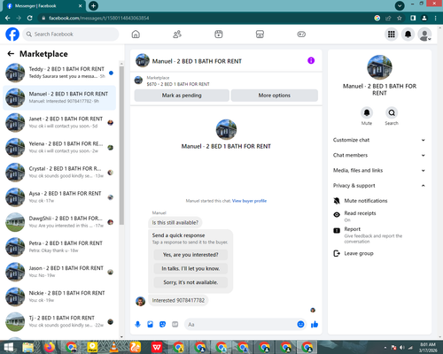The width and height of the screenshot is (443, 354).
Task: Send quick response In talks. I'll let you know.
Action: [x=190, y=268]
